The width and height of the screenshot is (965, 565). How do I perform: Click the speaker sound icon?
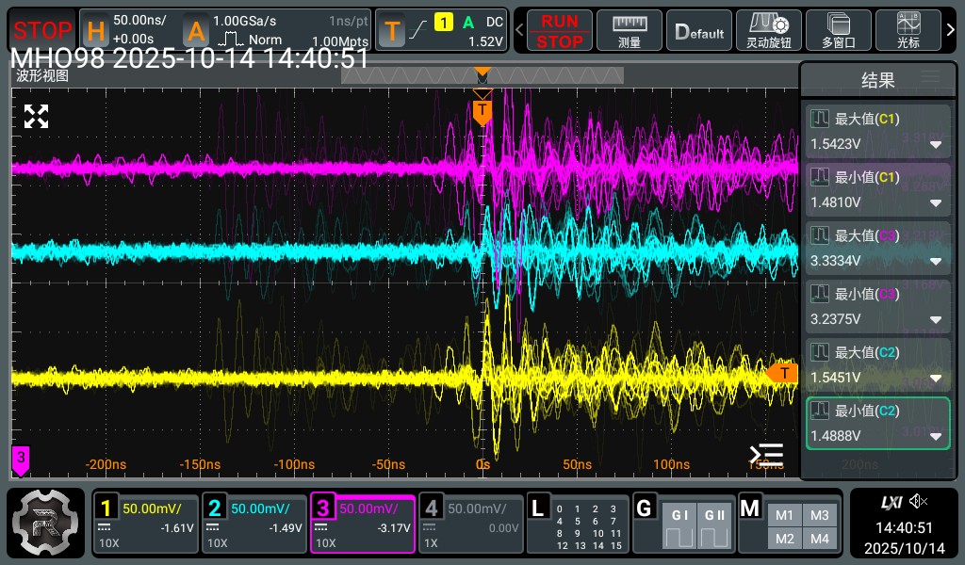(920, 501)
